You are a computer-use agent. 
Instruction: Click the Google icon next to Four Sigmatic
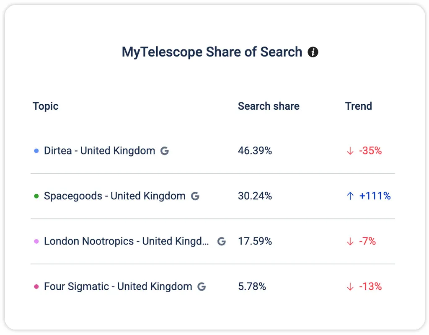click(x=202, y=286)
